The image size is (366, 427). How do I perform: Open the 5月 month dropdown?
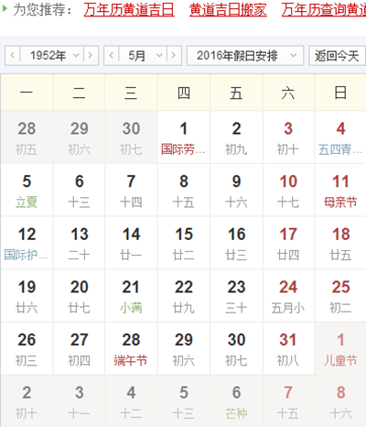point(143,56)
